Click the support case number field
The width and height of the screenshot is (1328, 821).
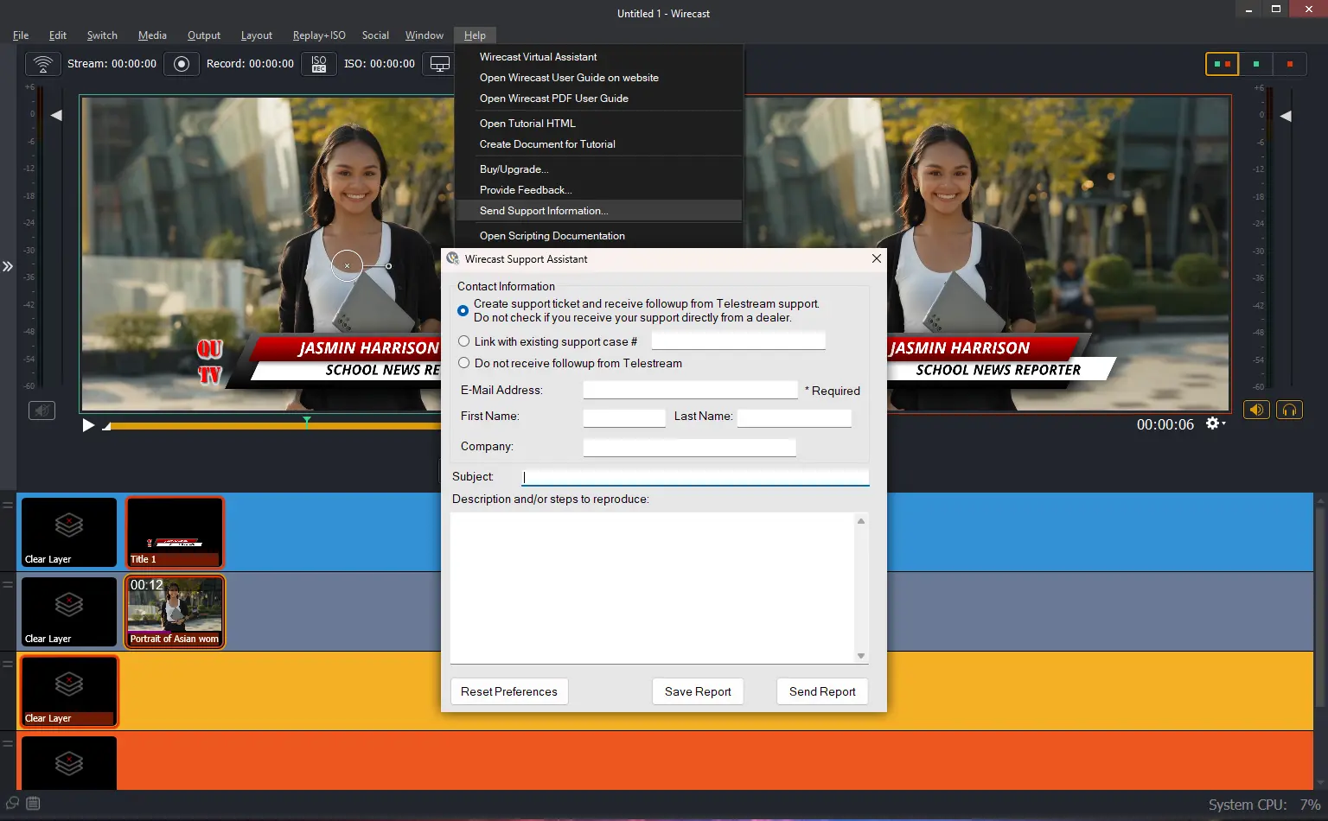738,340
